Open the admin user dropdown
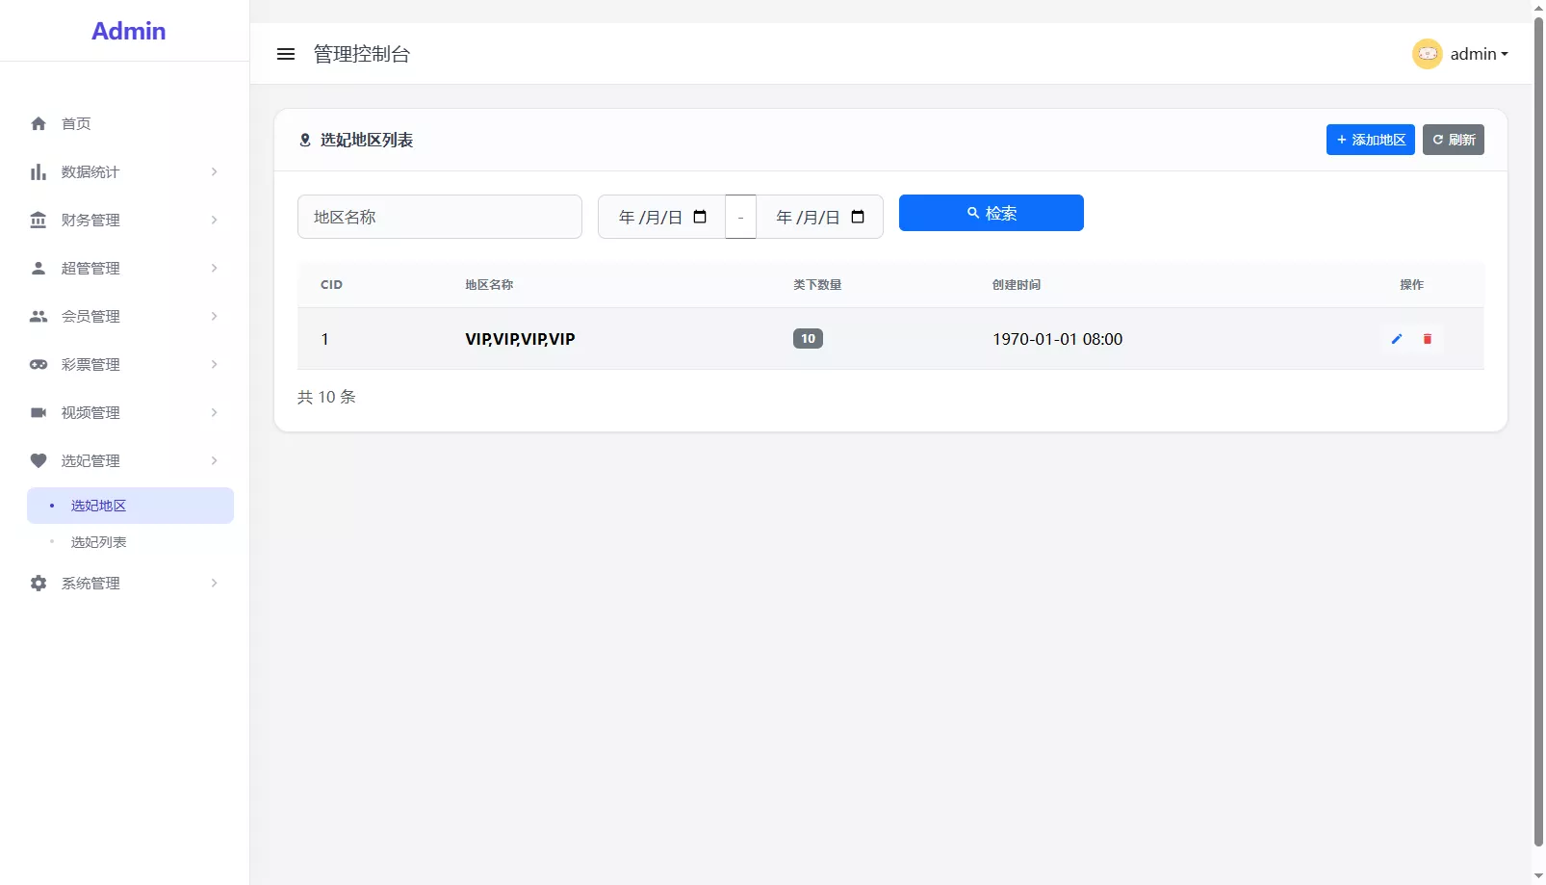The height and width of the screenshot is (885, 1546). point(1479,54)
